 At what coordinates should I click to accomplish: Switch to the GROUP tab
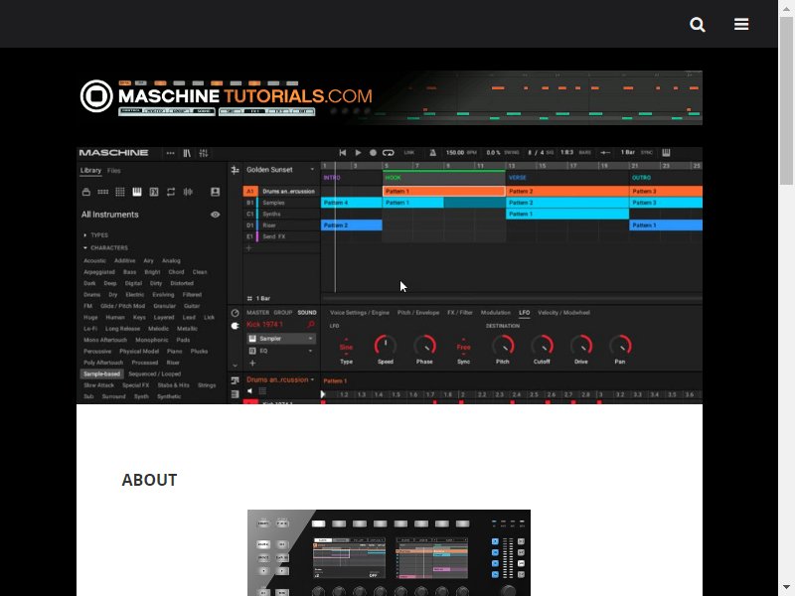tap(283, 313)
